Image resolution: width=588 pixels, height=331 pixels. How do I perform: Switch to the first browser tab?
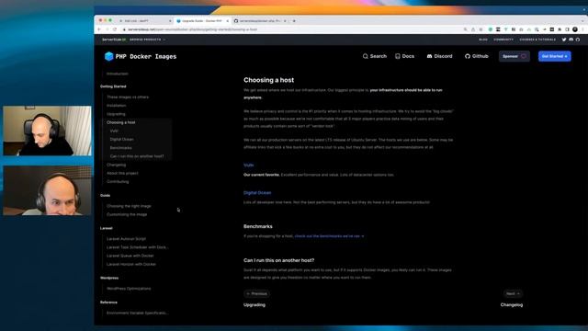click(145, 21)
